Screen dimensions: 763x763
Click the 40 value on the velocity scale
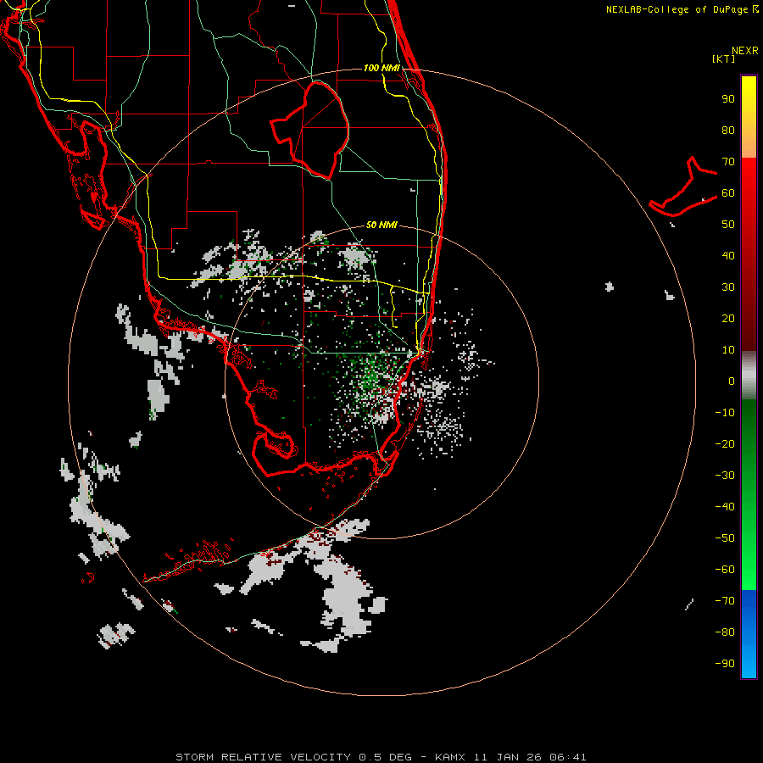click(728, 256)
